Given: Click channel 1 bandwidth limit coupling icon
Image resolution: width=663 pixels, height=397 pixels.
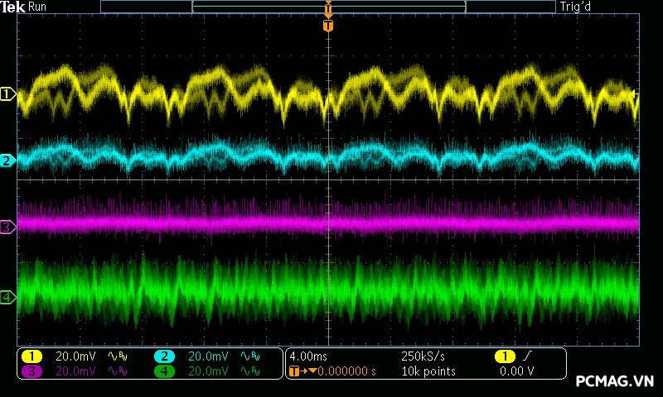Looking at the screenshot, I should pos(117,356).
